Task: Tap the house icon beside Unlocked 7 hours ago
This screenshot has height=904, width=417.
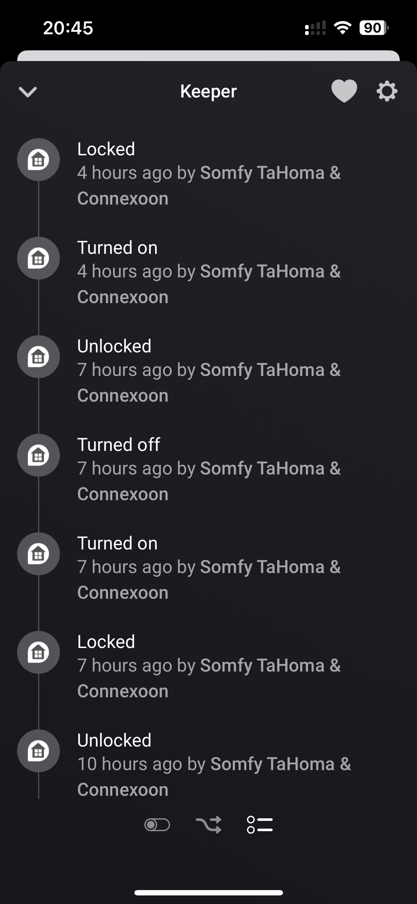Action: click(38, 357)
